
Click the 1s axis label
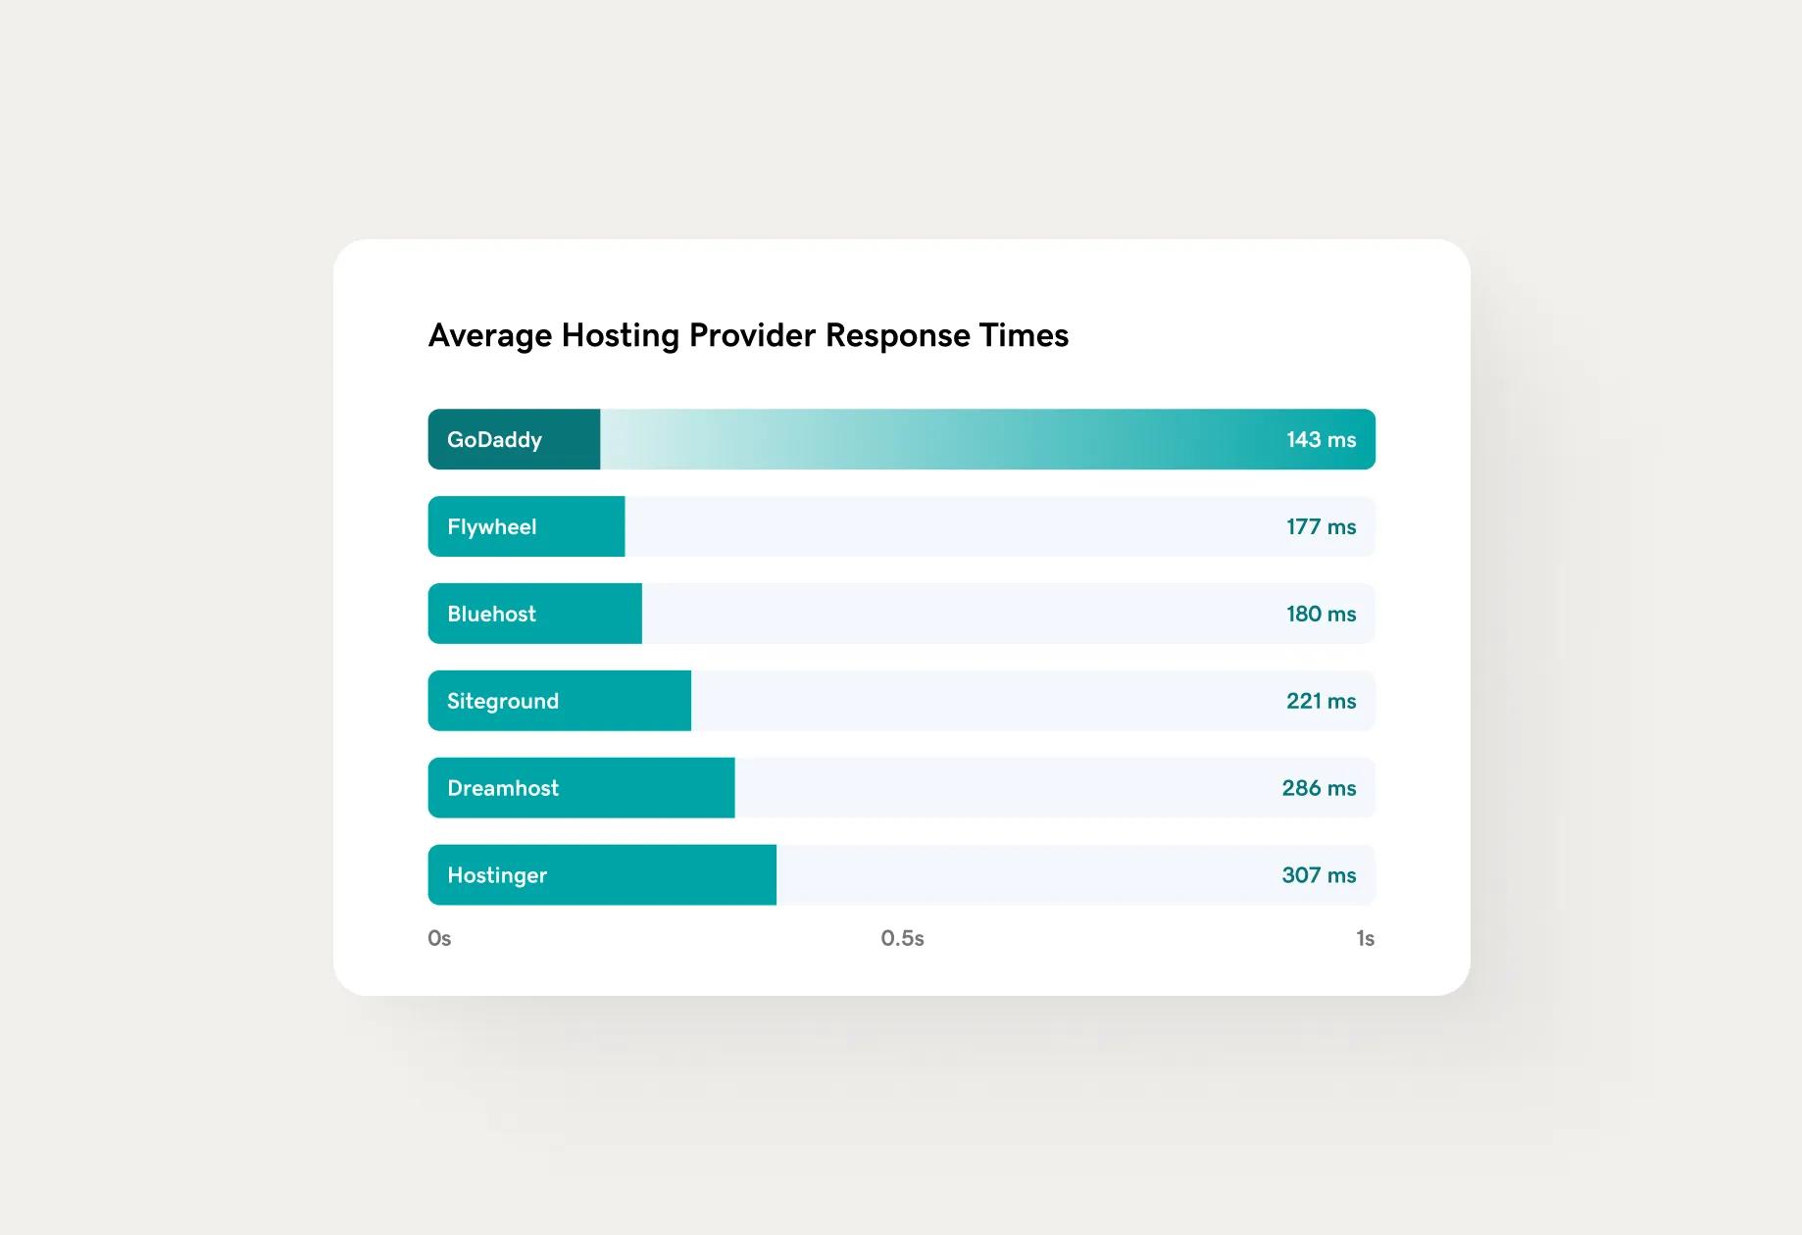pos(1365,939)
